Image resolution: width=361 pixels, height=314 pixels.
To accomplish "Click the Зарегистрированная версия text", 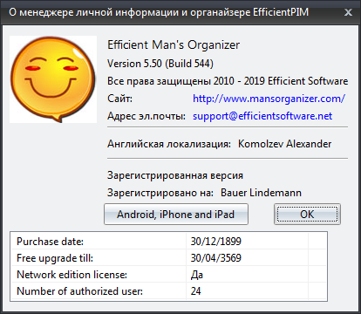I will click(x=175, y=175).
